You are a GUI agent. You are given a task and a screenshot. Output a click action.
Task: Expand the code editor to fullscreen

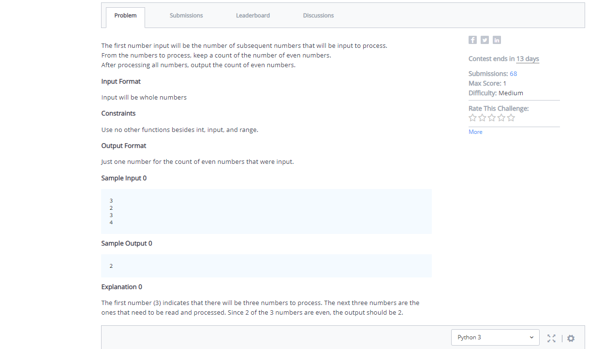551,338
